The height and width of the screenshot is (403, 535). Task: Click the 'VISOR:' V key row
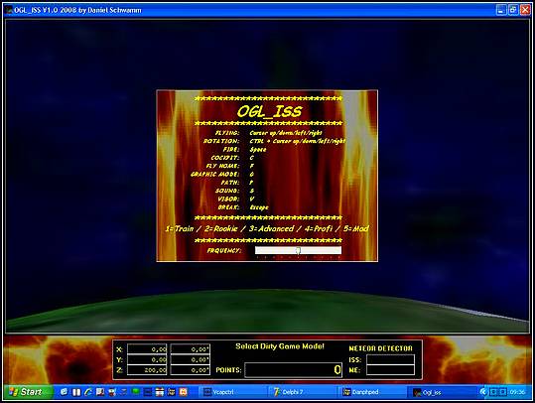pyautogui.click(x=236, y=199)
